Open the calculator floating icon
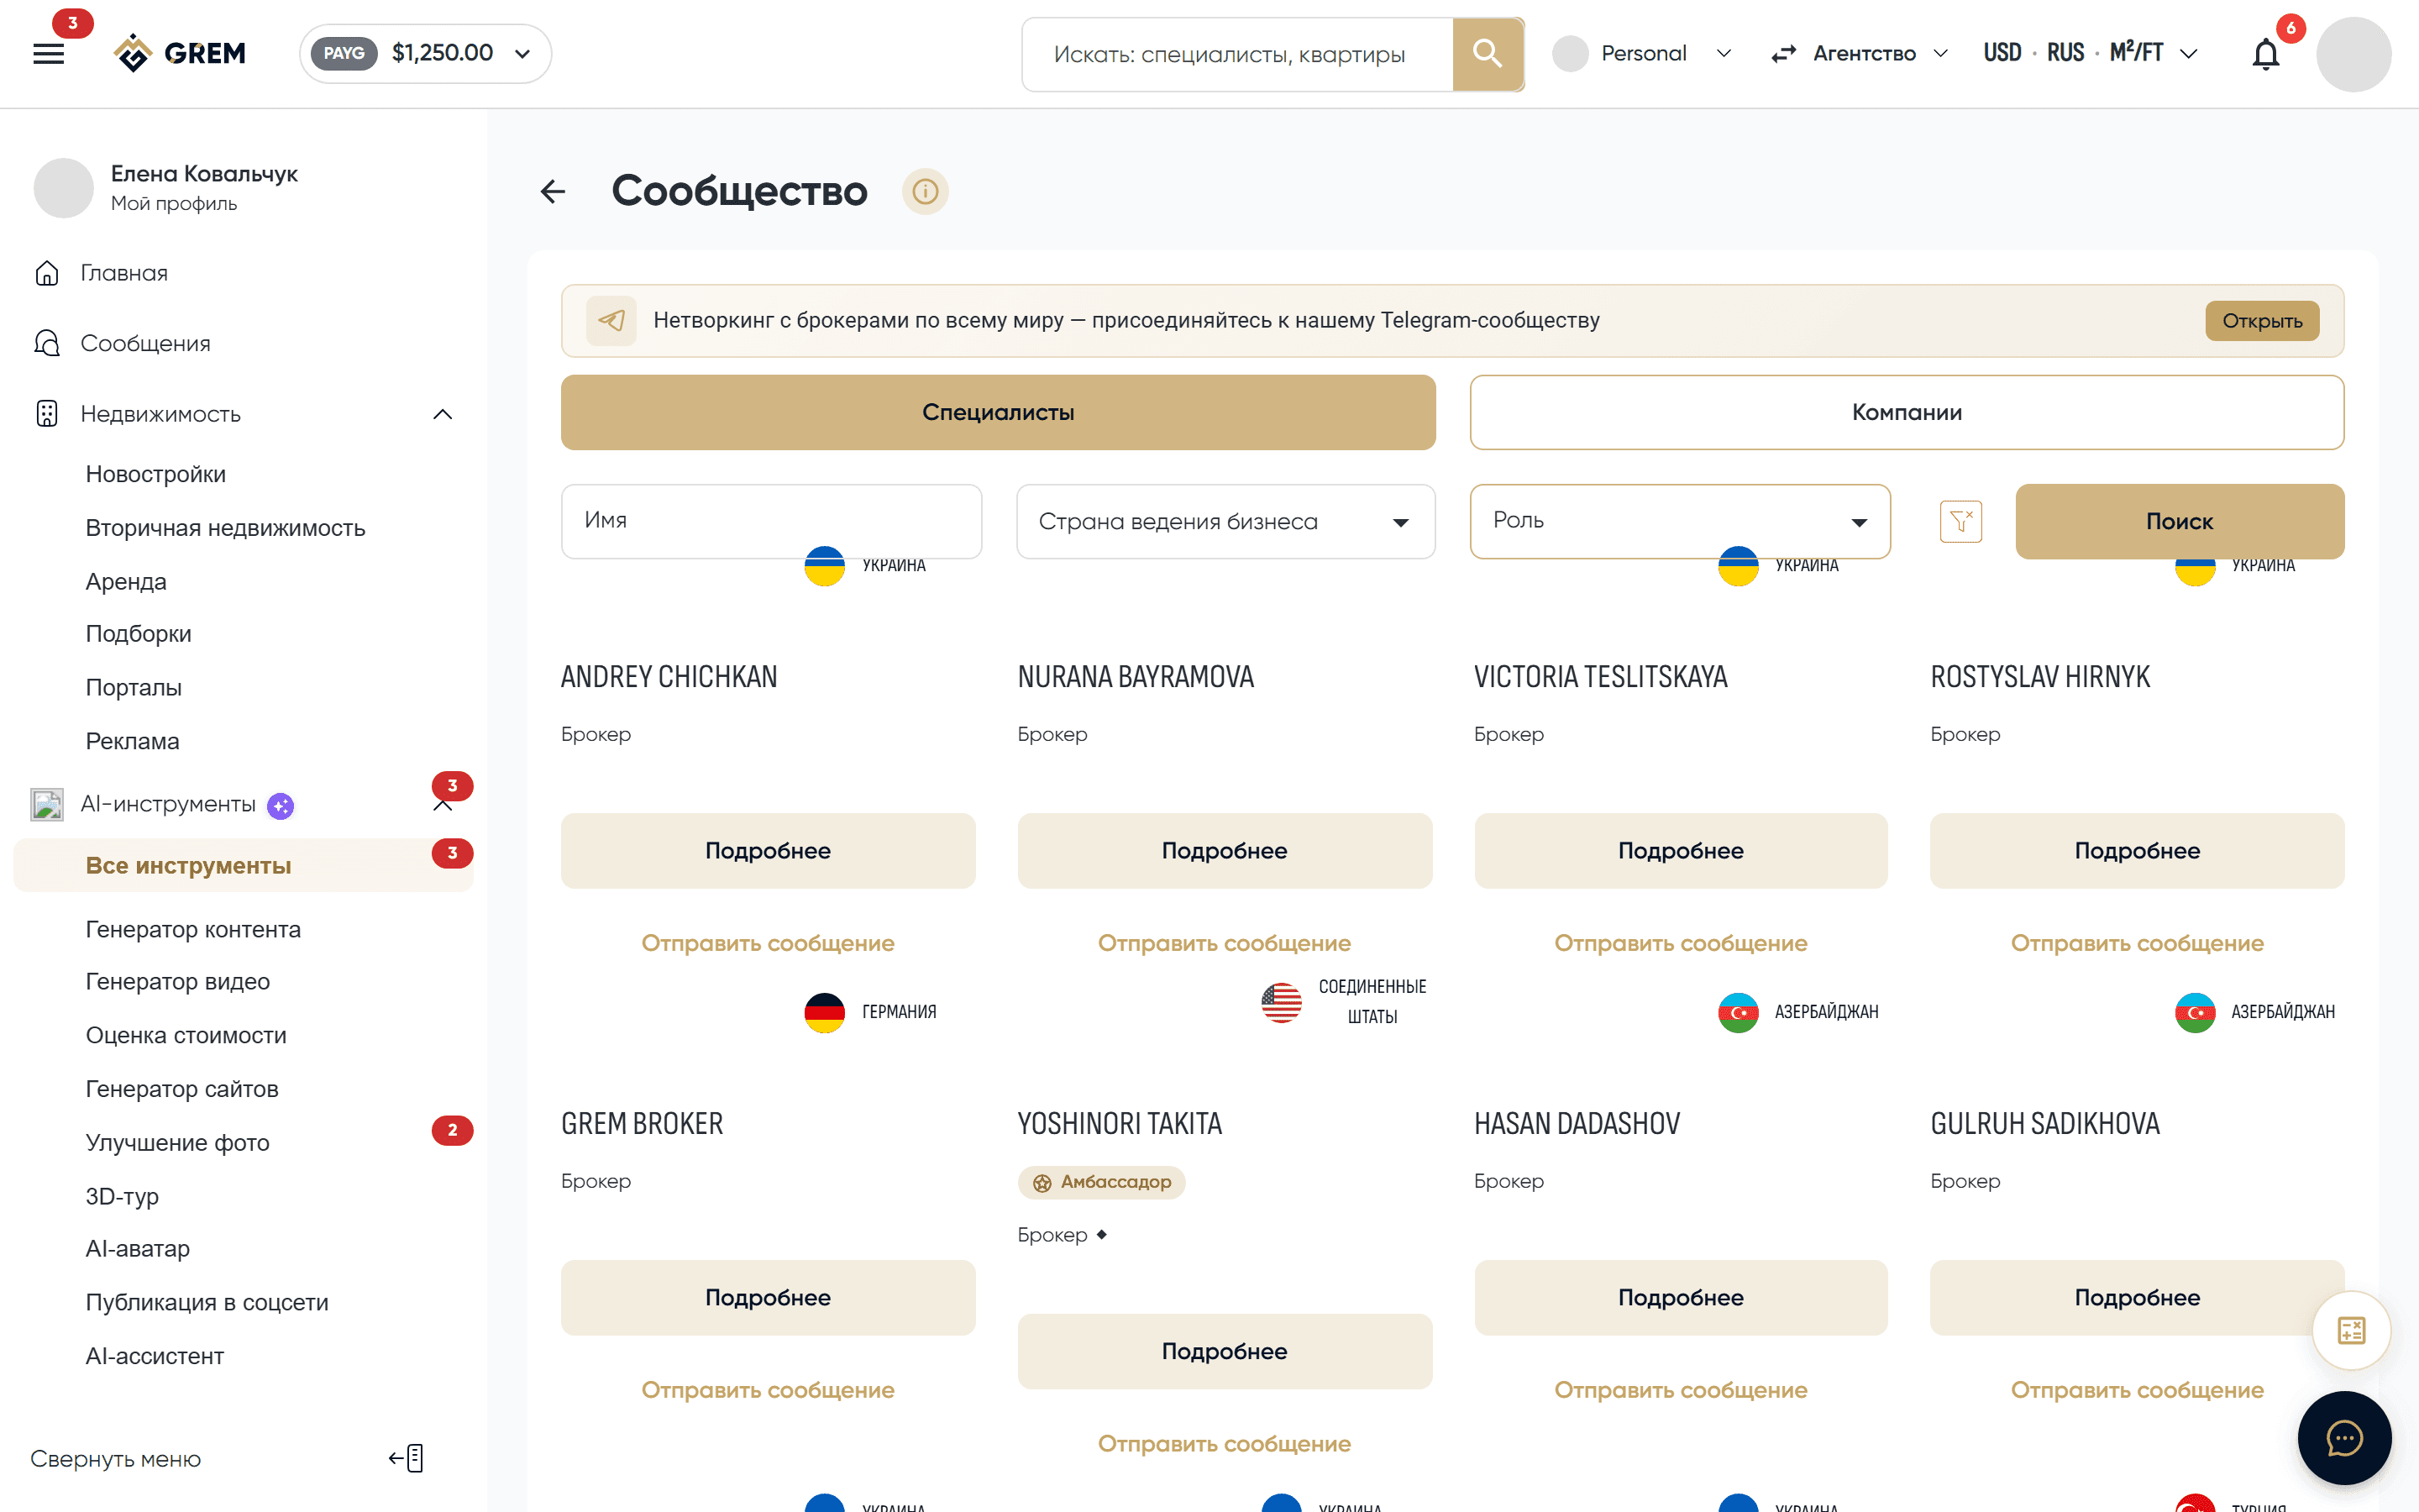Viewport: 2419px width, 1512px height. point(2351,1330)
